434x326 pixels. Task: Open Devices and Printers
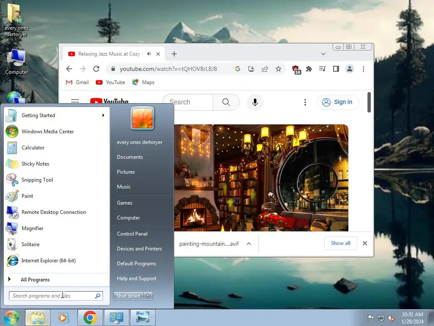139,249
